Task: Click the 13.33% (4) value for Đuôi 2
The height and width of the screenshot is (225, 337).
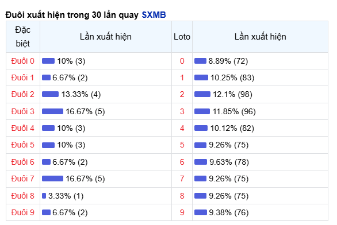Action: 81,94
